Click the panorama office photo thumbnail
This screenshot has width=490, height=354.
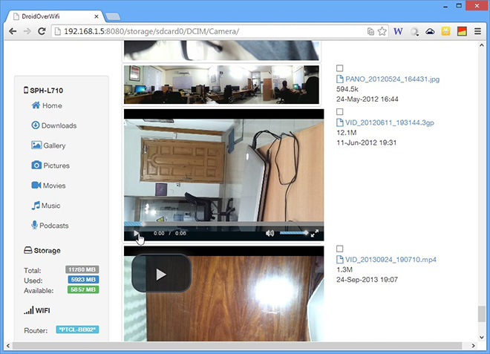pos(221,85)
